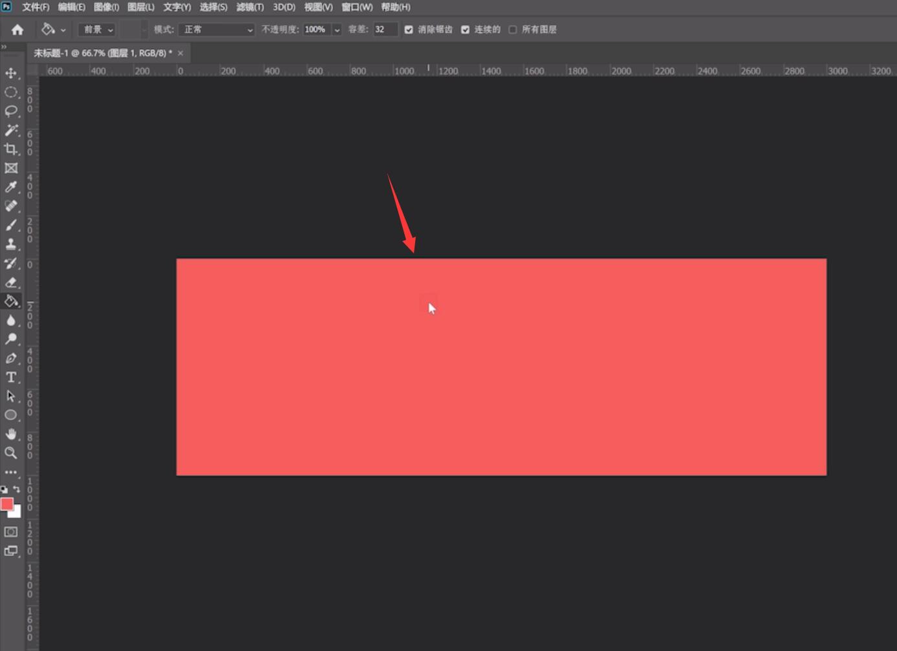Open the disabled pattern picker dropdown
The height and width of the screenshot is (651, 897).
[144, 30]
